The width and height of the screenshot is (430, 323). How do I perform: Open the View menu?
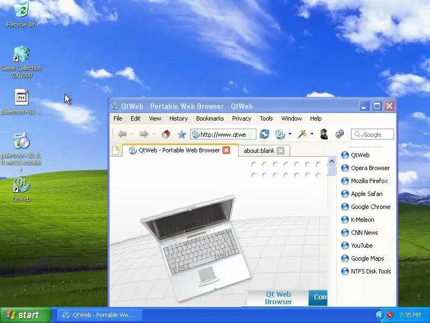(x=155, y=118)
